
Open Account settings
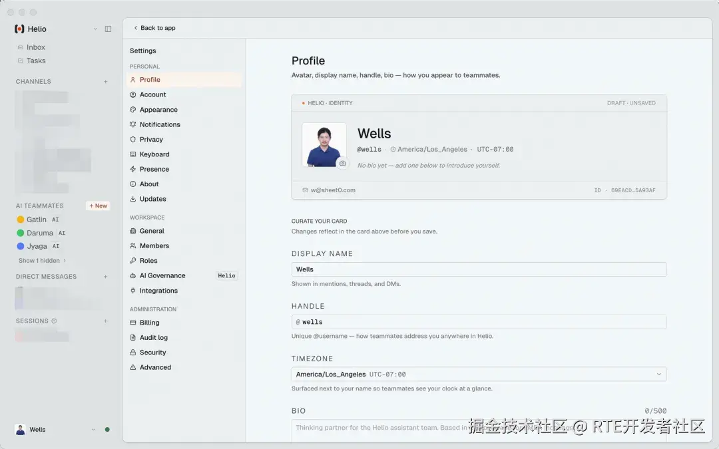(184, 94)
